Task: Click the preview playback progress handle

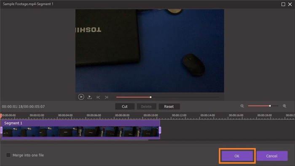Action: click(150, 97)
